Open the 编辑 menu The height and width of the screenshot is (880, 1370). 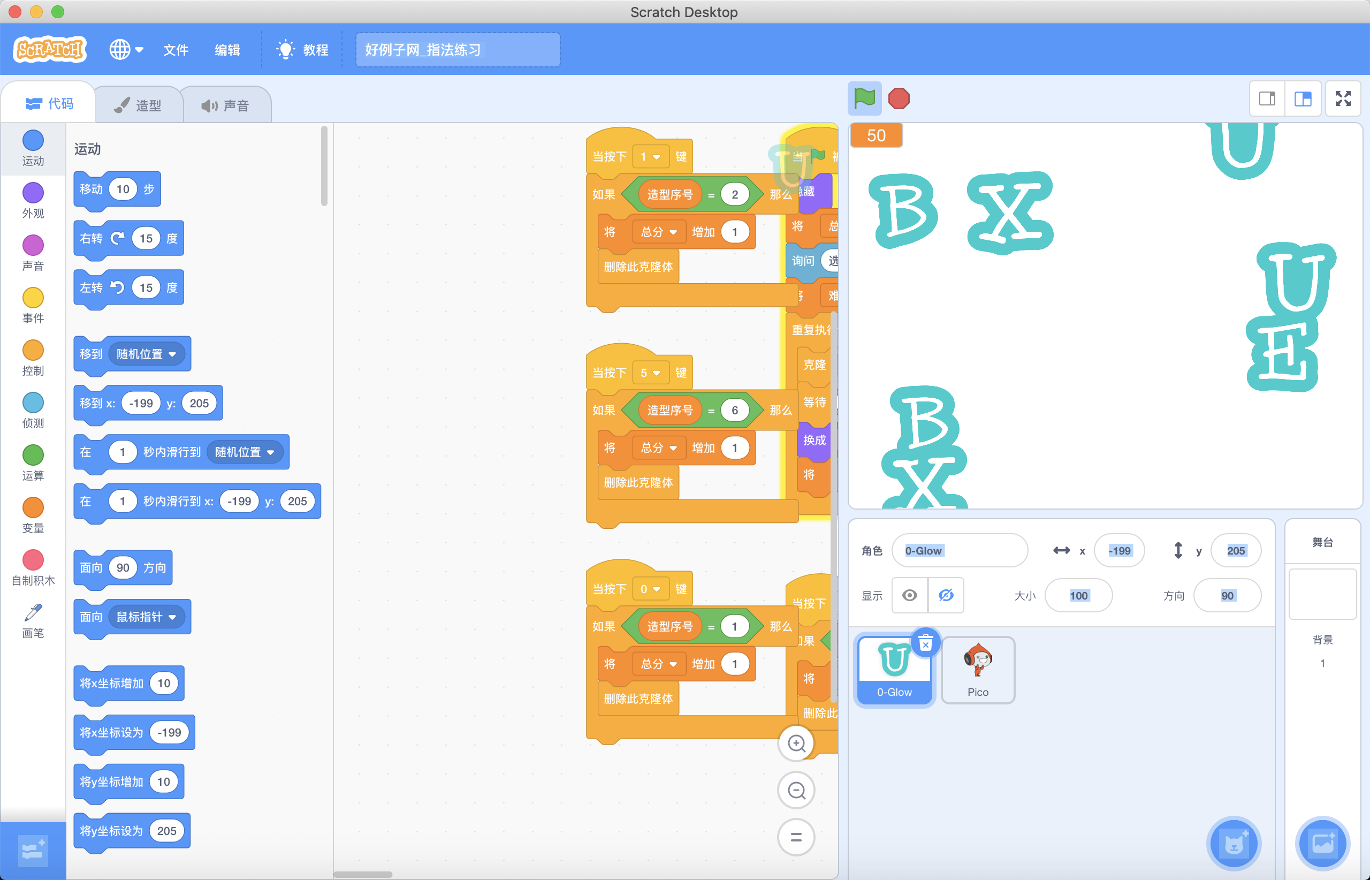click(x=227, y=50)
